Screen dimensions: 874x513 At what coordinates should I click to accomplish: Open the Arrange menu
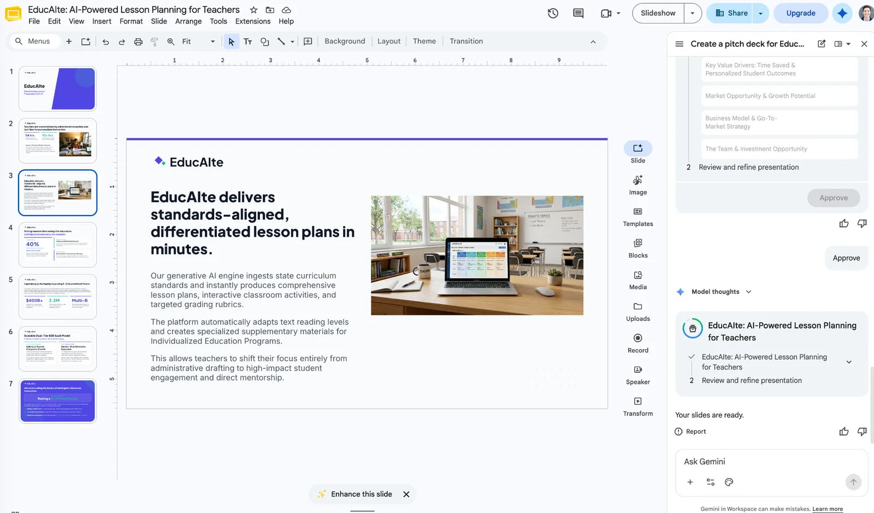pyautogui.click(x=188, y=21)
